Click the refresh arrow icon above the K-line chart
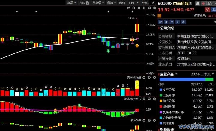The height and width of the screenshot is (131, 216). [x=128, y=8]
